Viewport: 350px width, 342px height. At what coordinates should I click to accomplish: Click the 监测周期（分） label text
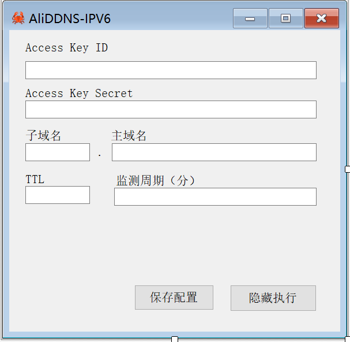pos(156,180)
